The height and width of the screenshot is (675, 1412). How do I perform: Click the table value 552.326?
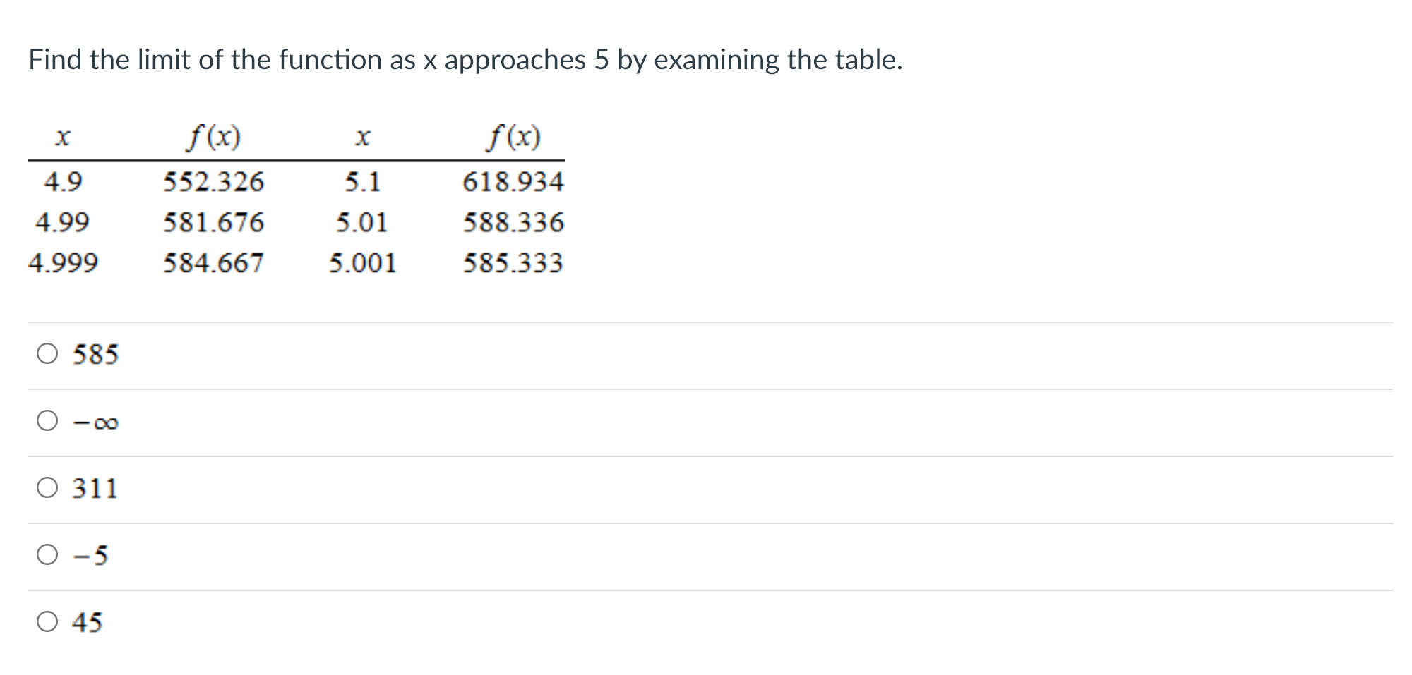coord(213,181)
